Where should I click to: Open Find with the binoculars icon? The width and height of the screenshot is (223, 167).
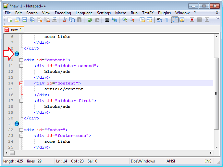tap(107, 20)
